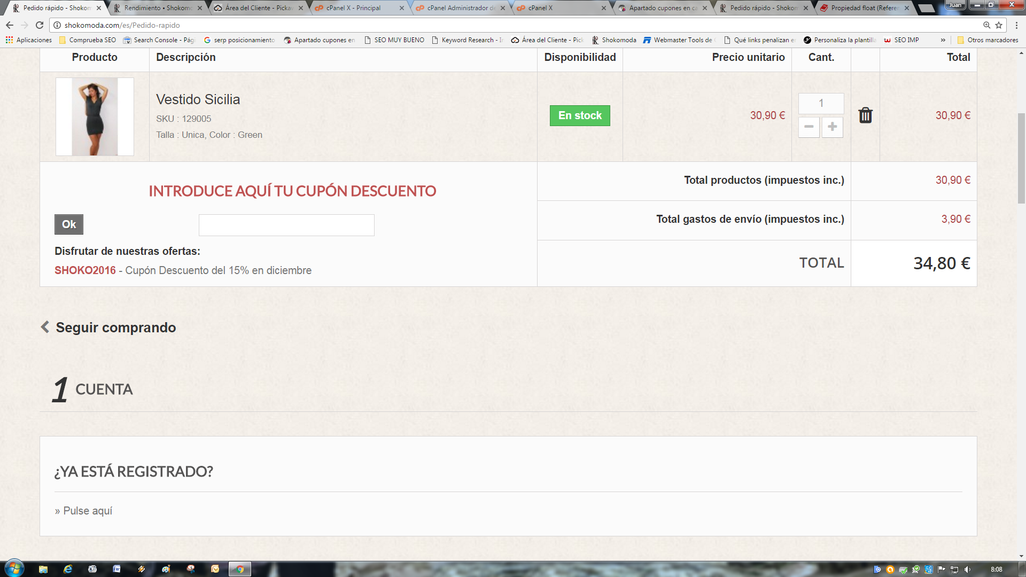The width and height of the screenshot is (1026, 577).
Task: Bookmark page with star icon
Action: point(999,25)
